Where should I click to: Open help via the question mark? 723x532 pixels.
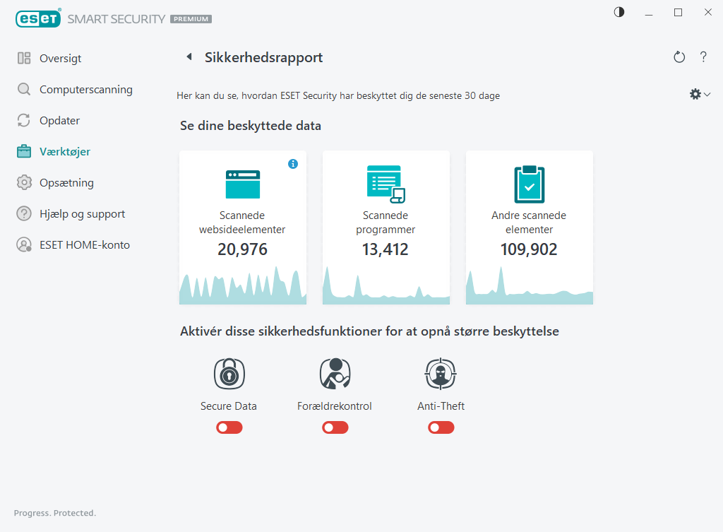click(x=703, y=57)
